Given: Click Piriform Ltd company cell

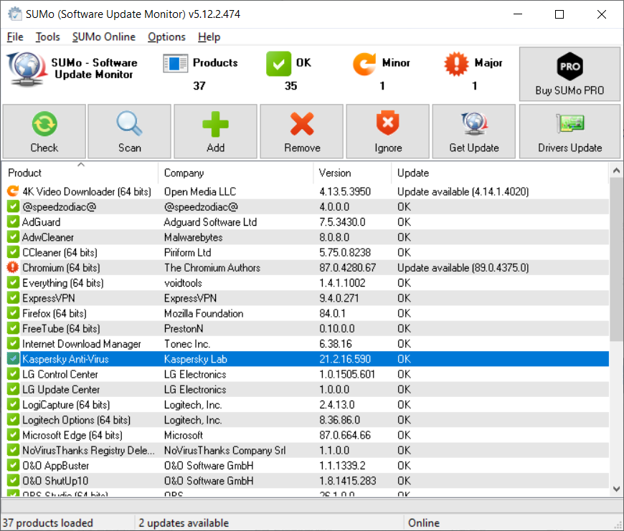Looking at the screenshot, I should tap(187, 252).
